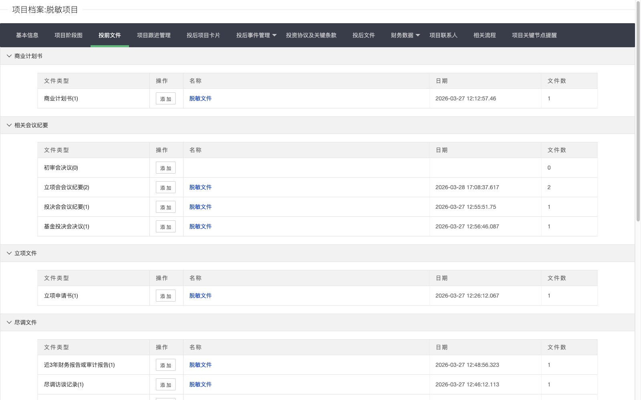Collapse the 尽调文件 section
Screen dimensions: 641x400
pyautogui.click(x=9, y=322)
